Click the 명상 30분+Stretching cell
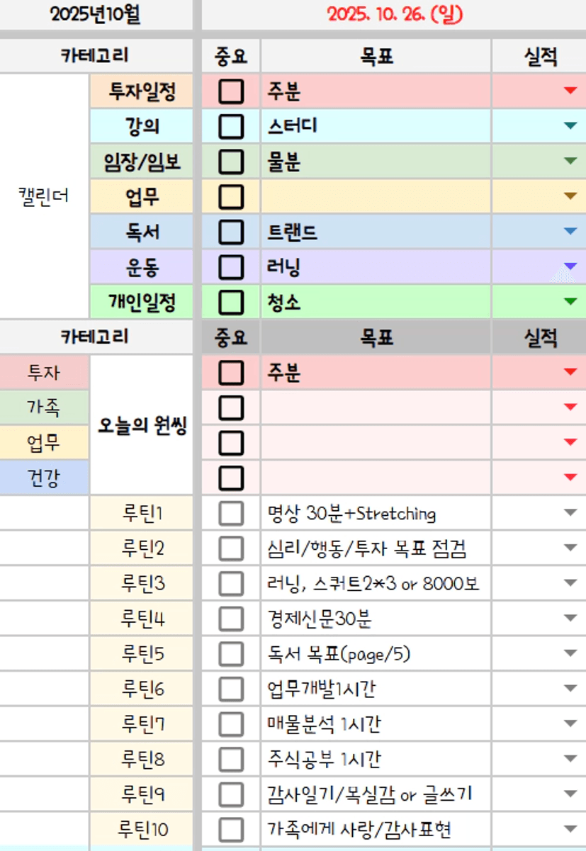The width and height of the screenshot is (586, 851). 376,513
